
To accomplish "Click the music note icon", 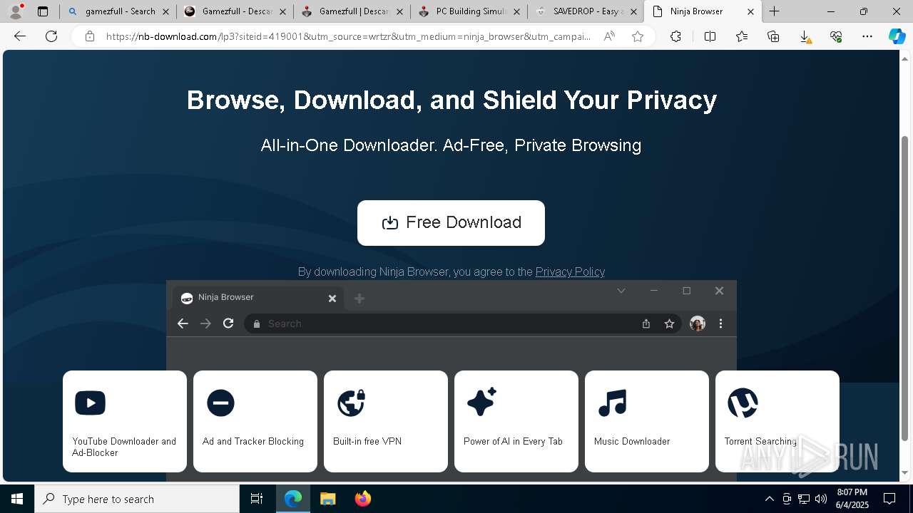I will 613,403.
